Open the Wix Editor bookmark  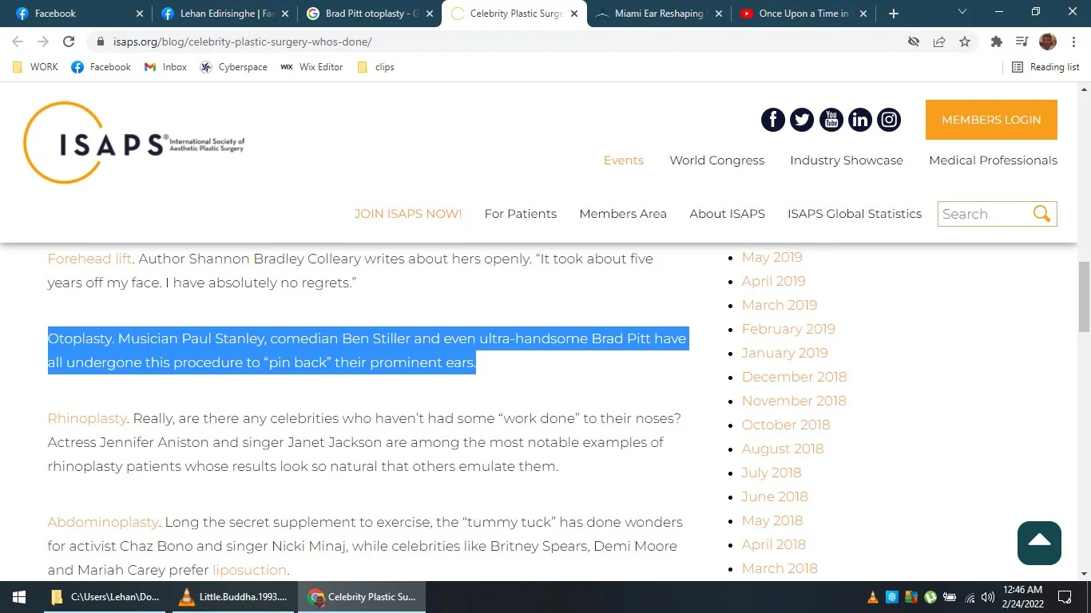tap(311, 67)
